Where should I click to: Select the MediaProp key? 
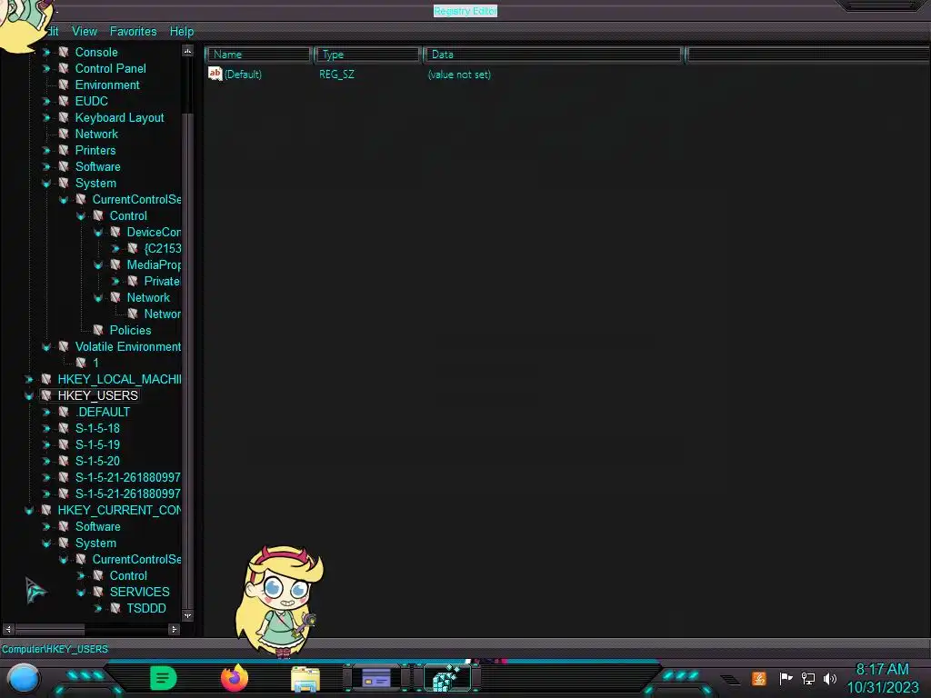coord(153,264)
